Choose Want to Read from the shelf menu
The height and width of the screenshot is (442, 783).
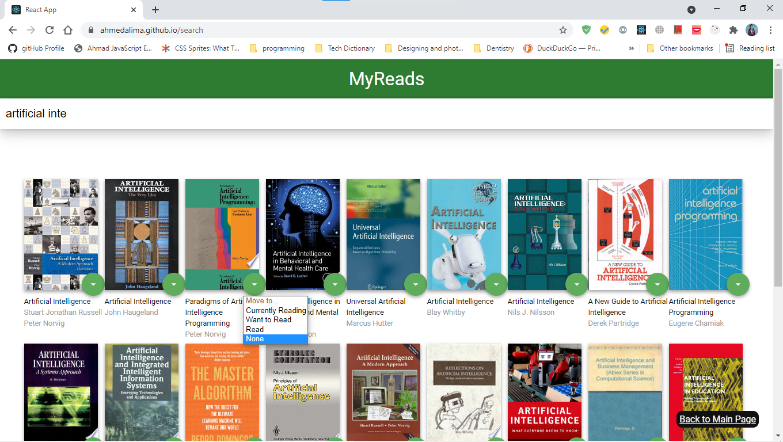click(x=276, y=319)
